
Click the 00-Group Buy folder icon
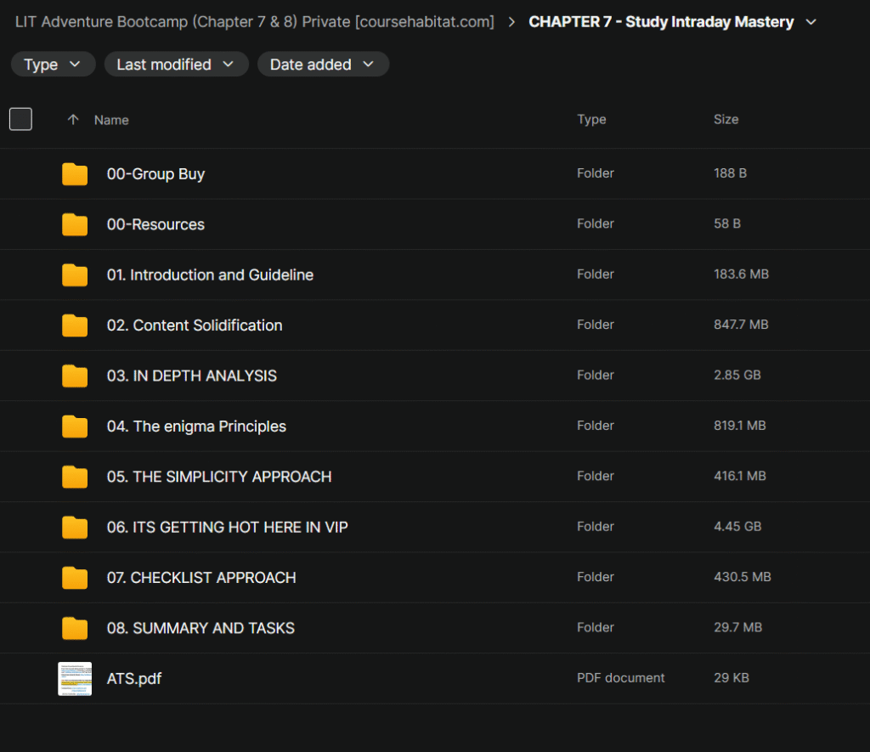[75, 174]
